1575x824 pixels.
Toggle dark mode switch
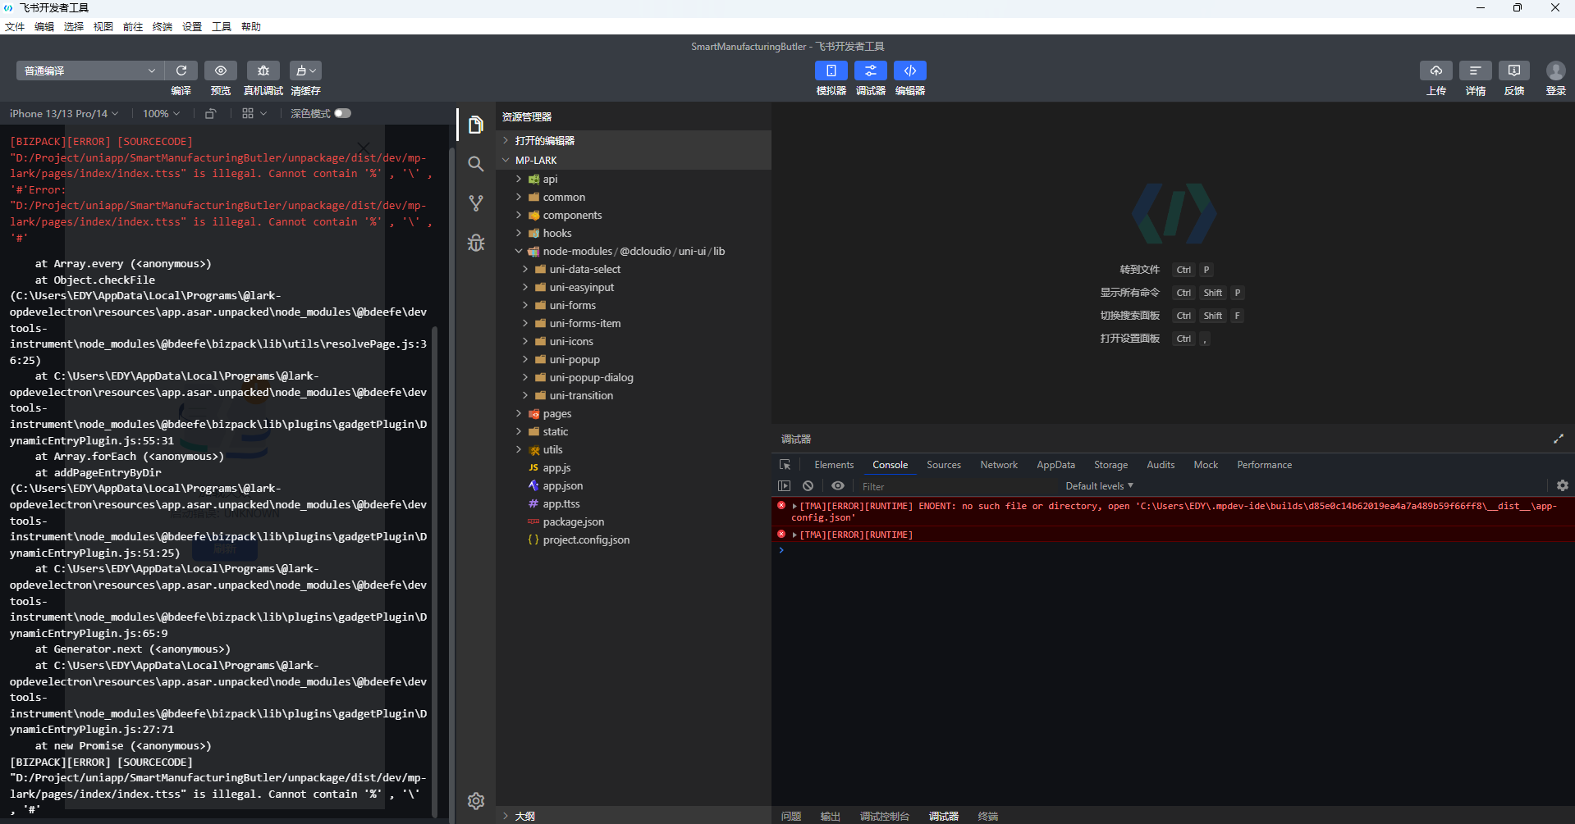[x=342, y=113]
